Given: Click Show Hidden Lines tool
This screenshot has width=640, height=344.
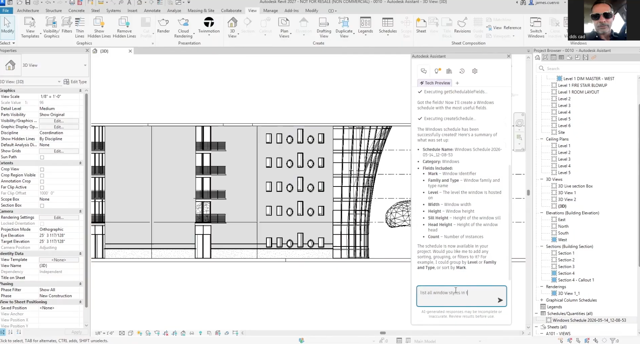Looking at the screenshot, I should [99, 27].
